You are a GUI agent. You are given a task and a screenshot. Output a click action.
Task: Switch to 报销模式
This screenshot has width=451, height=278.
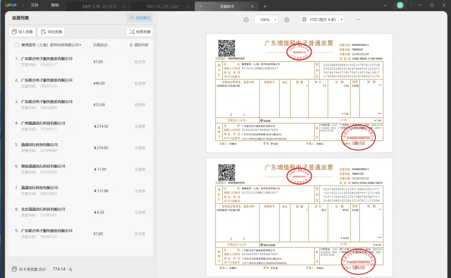pos(140,18)
